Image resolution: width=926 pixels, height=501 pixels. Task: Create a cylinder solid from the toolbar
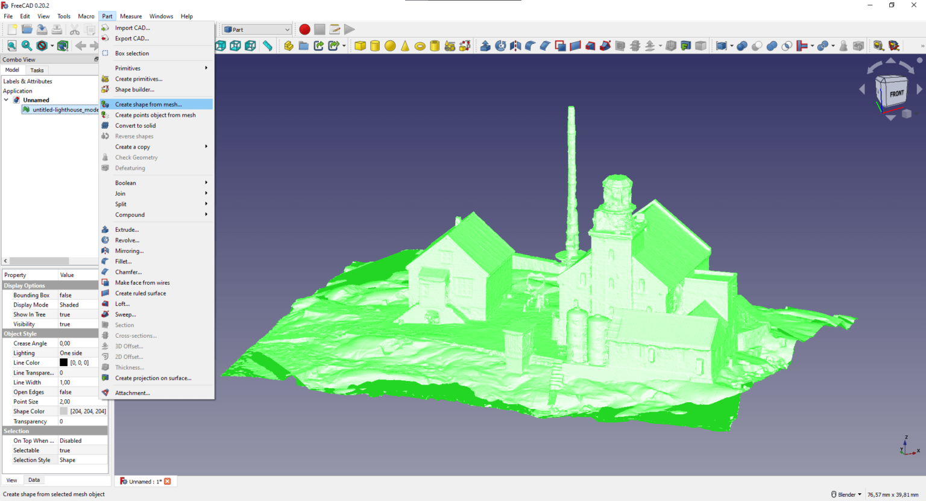(x=375, y=46)
